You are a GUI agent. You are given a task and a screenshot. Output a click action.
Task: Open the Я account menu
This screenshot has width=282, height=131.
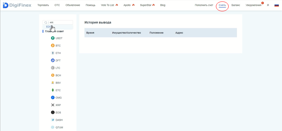click(x=268, y=5)
